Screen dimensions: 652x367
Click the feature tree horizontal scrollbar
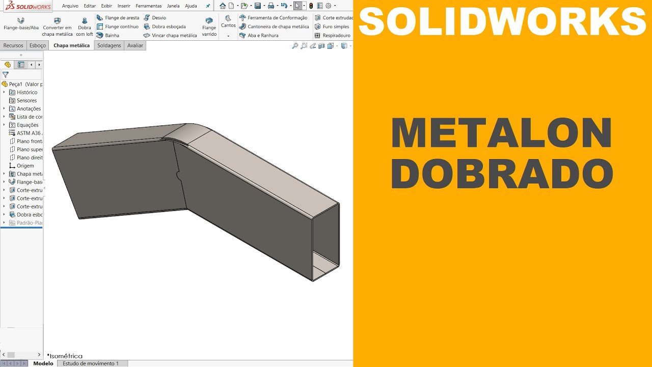click(x=21, y=354)
